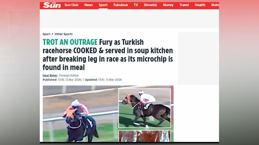Select the Sport tab

(103, 5)
